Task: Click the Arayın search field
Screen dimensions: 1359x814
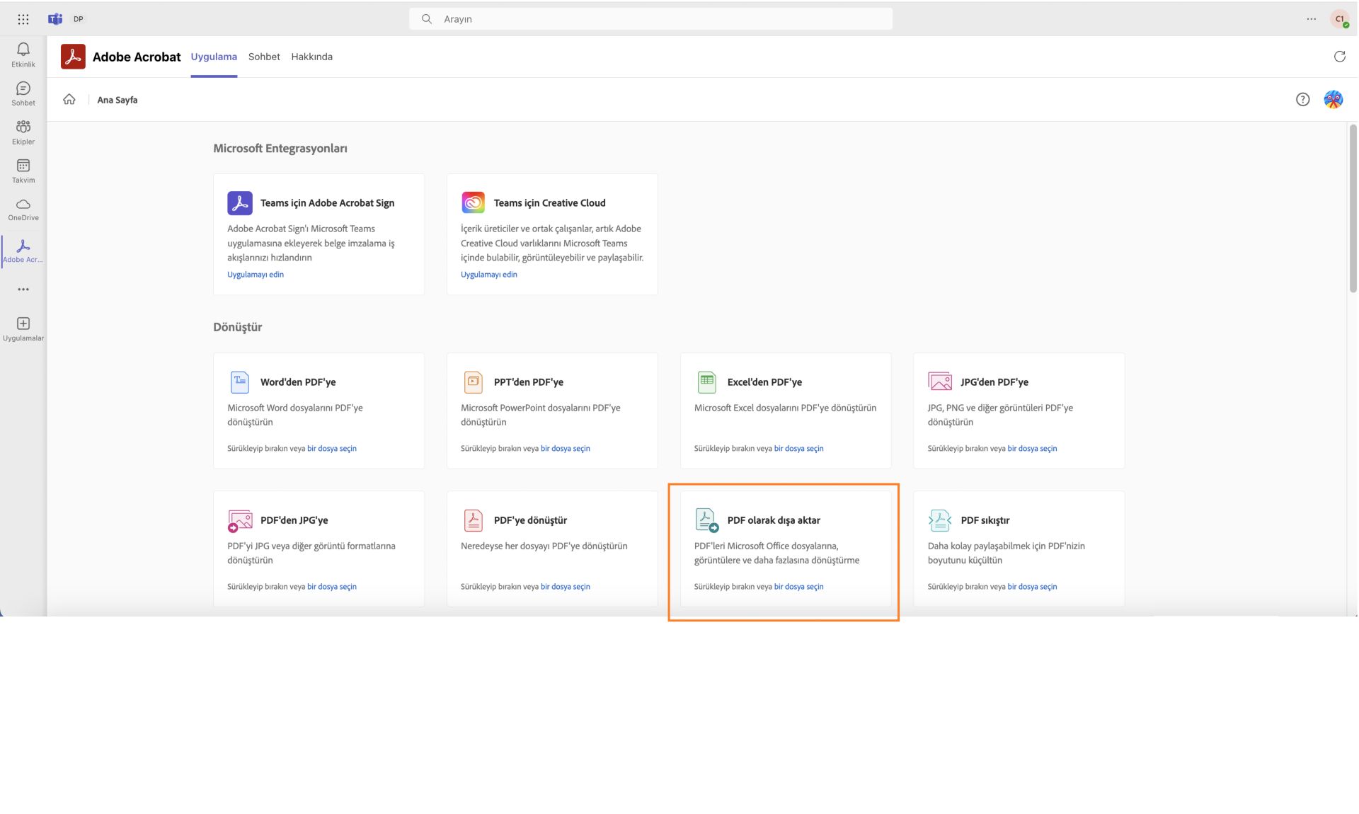Action: [x=650, y=19]
